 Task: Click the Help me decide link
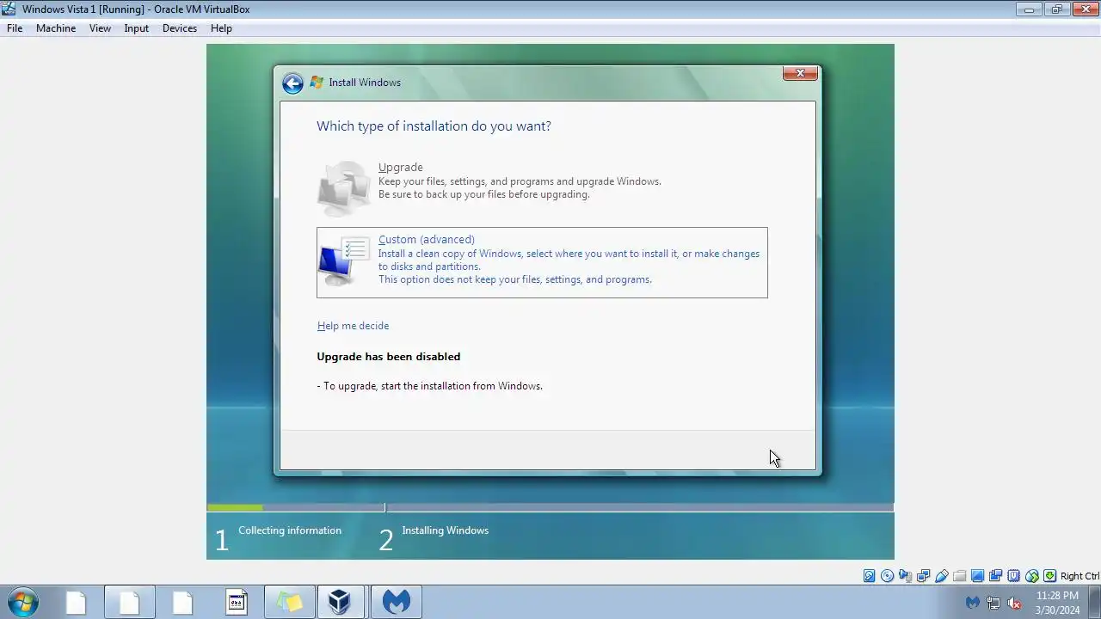[353, 326]
